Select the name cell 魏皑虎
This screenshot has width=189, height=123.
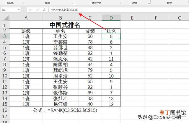coord(60,70)
